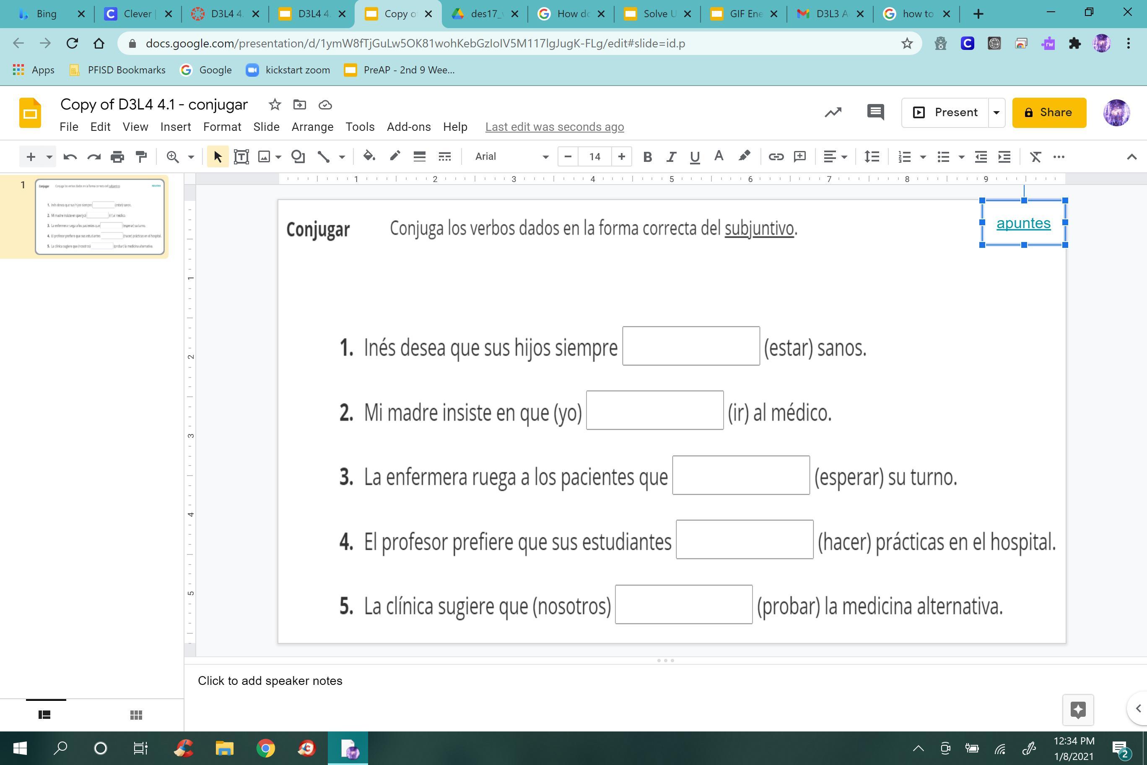Switch to grid view
The image size is (1147, 765).
tap(136, 715)
